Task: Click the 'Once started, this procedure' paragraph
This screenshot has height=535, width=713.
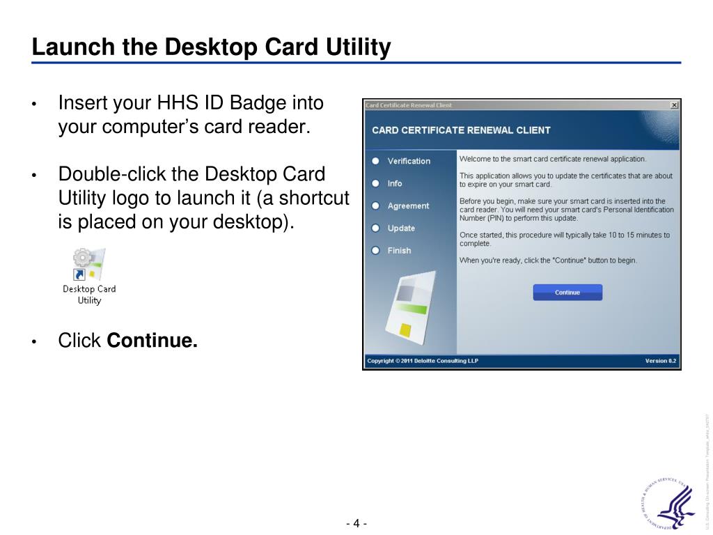Action: point(564,240)
